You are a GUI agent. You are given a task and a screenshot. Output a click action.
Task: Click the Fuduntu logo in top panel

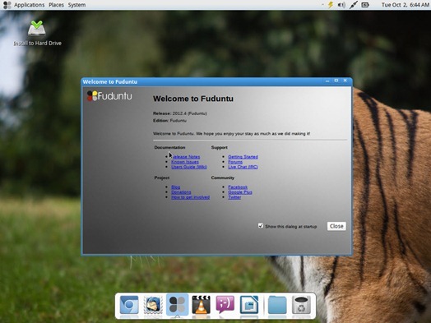(7, 5)
